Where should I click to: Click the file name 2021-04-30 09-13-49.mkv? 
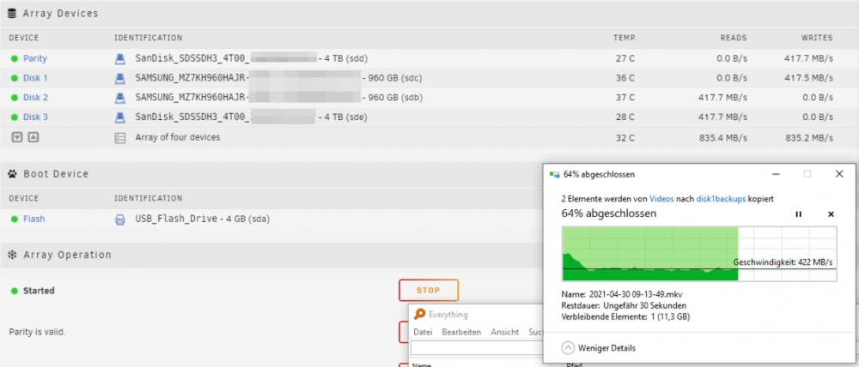[636, 294]
